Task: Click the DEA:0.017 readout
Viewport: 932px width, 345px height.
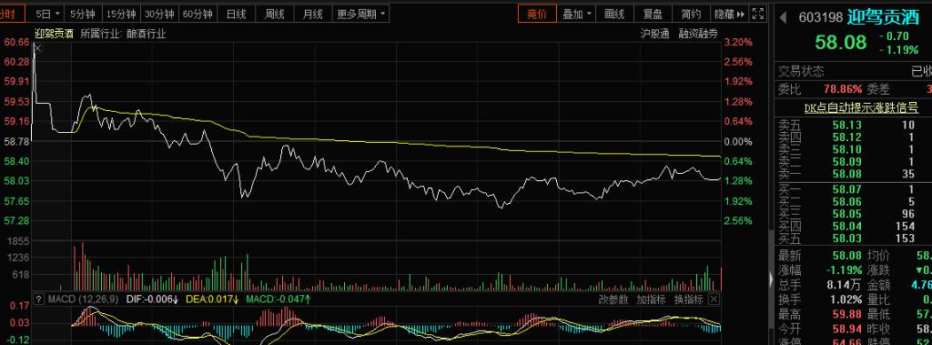Action: coord(213,299)
